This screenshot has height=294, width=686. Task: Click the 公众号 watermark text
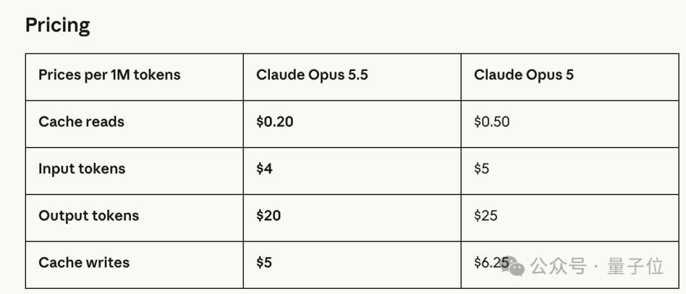click(558, 266)
